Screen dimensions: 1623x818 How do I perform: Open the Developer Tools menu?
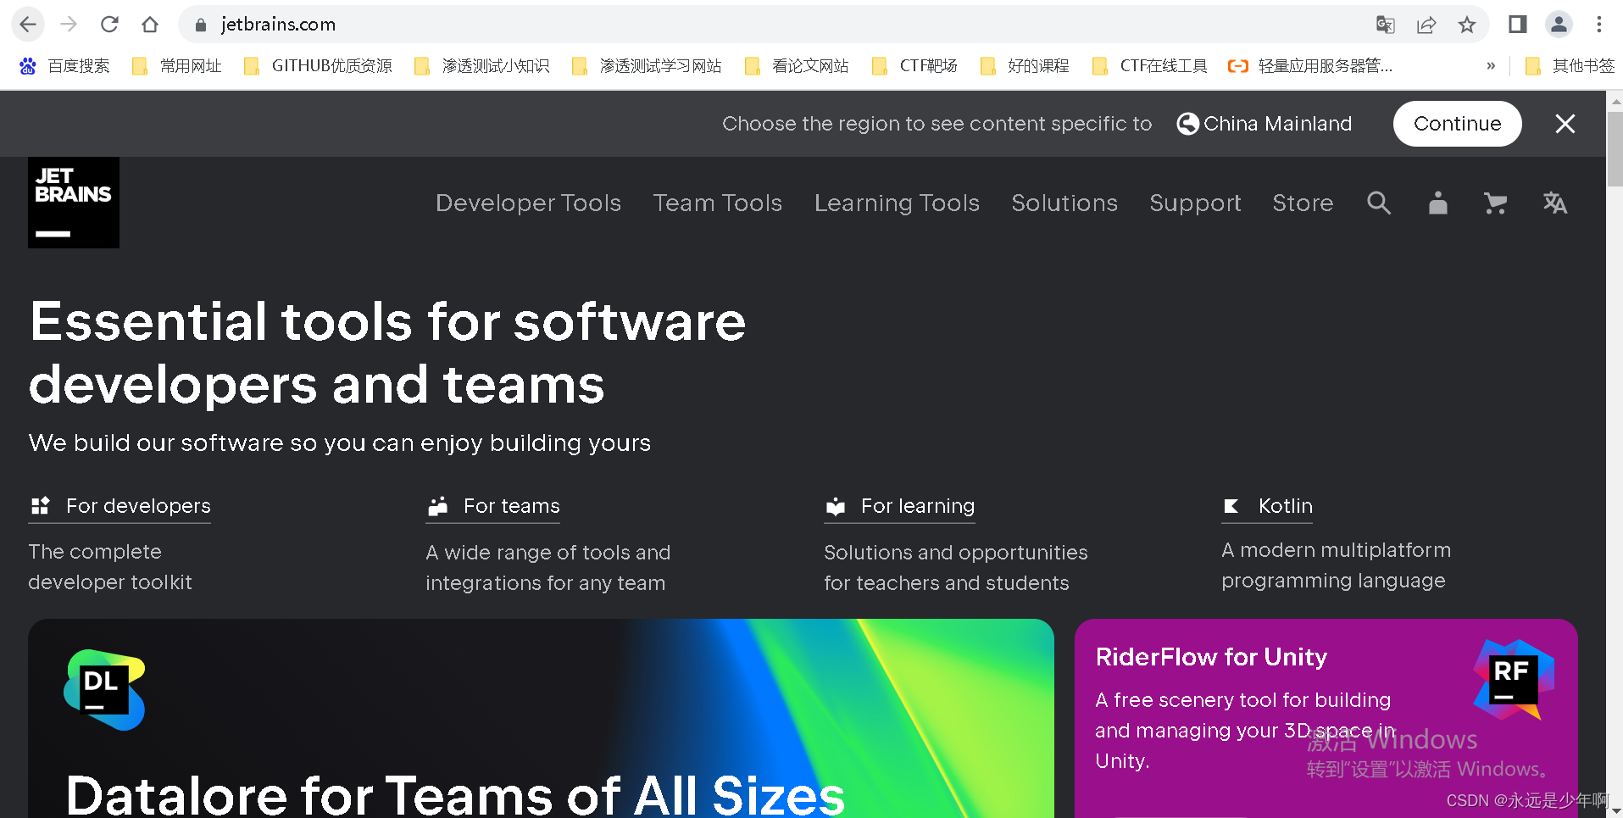click(x=528, y=203)
